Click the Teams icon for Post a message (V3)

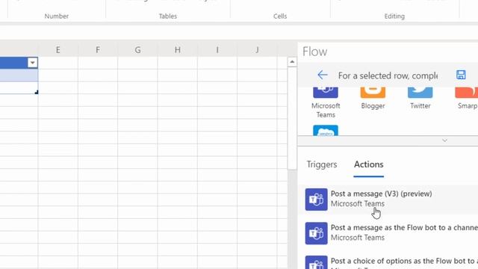tap(316, 200)
